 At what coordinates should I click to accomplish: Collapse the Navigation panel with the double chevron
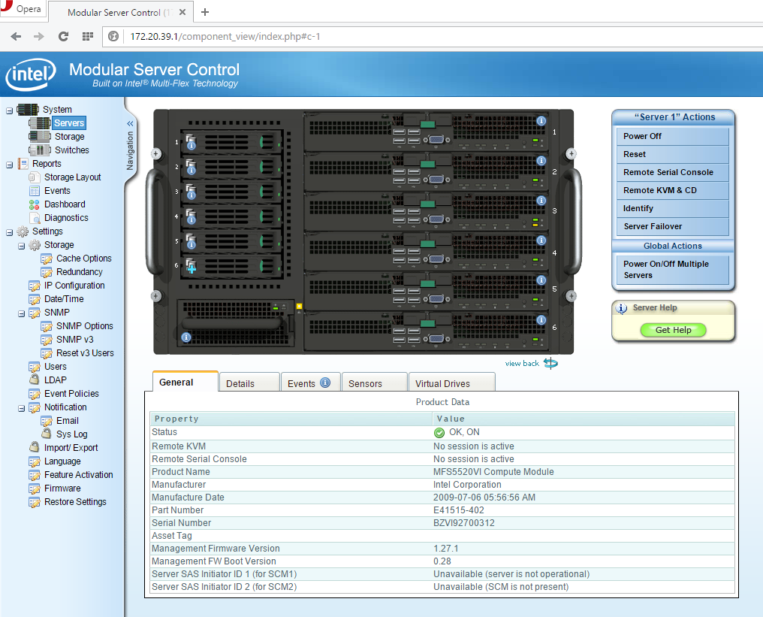tap(130, 124)
